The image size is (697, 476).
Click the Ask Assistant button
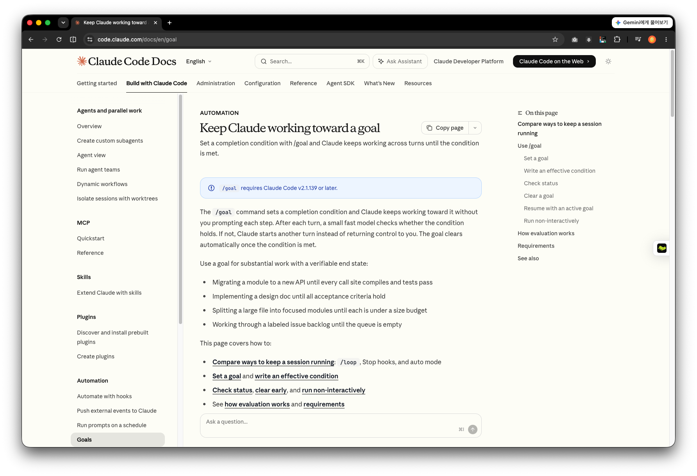(400, 61)
